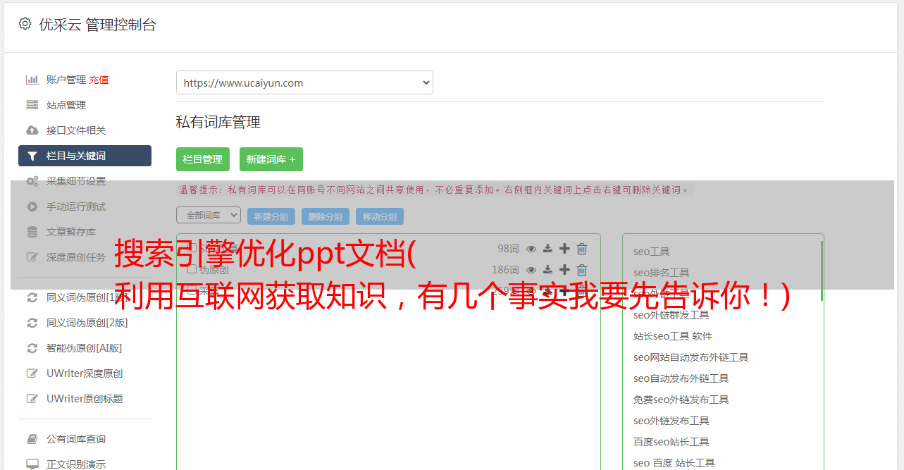The width and height of the screenshot is (904, 470).
Task: Open 公有词库查询 via its book icon
Action: 32,439
